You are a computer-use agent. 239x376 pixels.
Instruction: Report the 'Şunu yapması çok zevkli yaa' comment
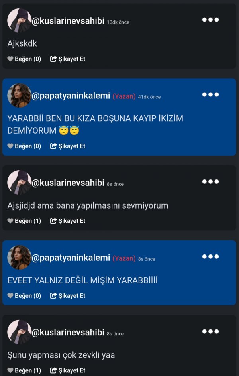point(68,370)
